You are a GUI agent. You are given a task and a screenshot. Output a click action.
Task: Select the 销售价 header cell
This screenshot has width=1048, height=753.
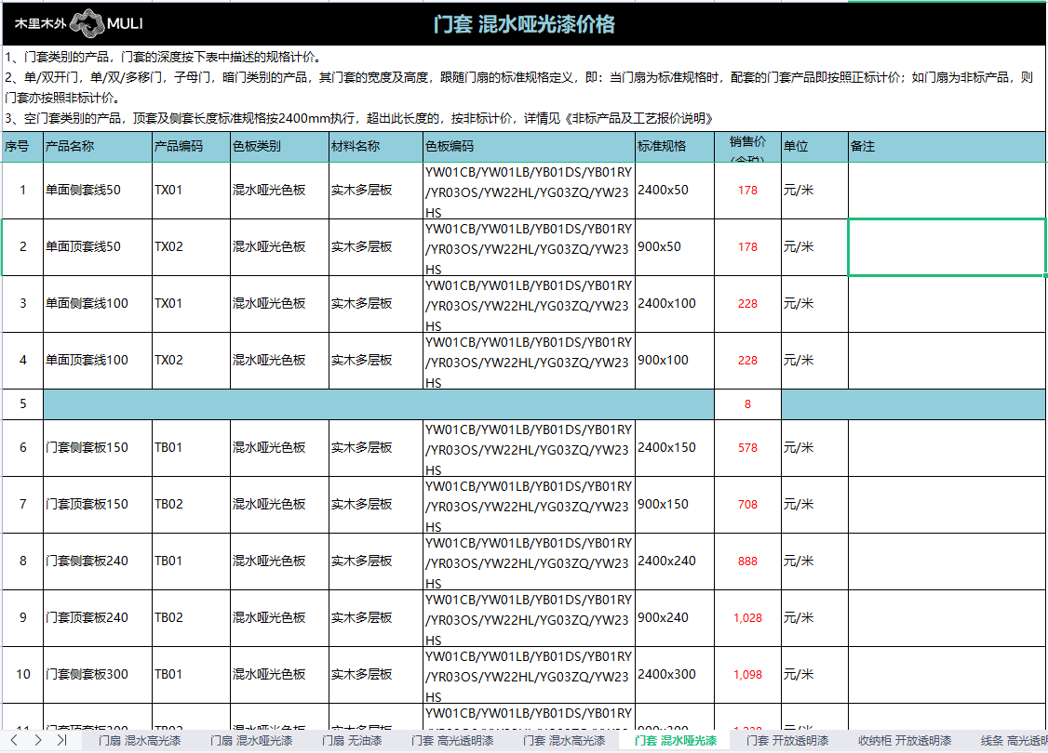[x=747, y=147]
